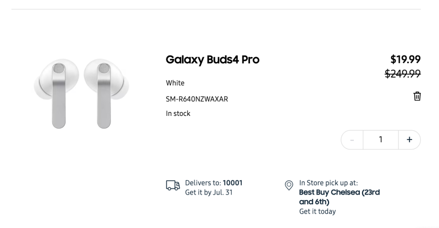Click the store location pin icon
Viewport: 439px width, 228px height.
[x=288, y=186]
